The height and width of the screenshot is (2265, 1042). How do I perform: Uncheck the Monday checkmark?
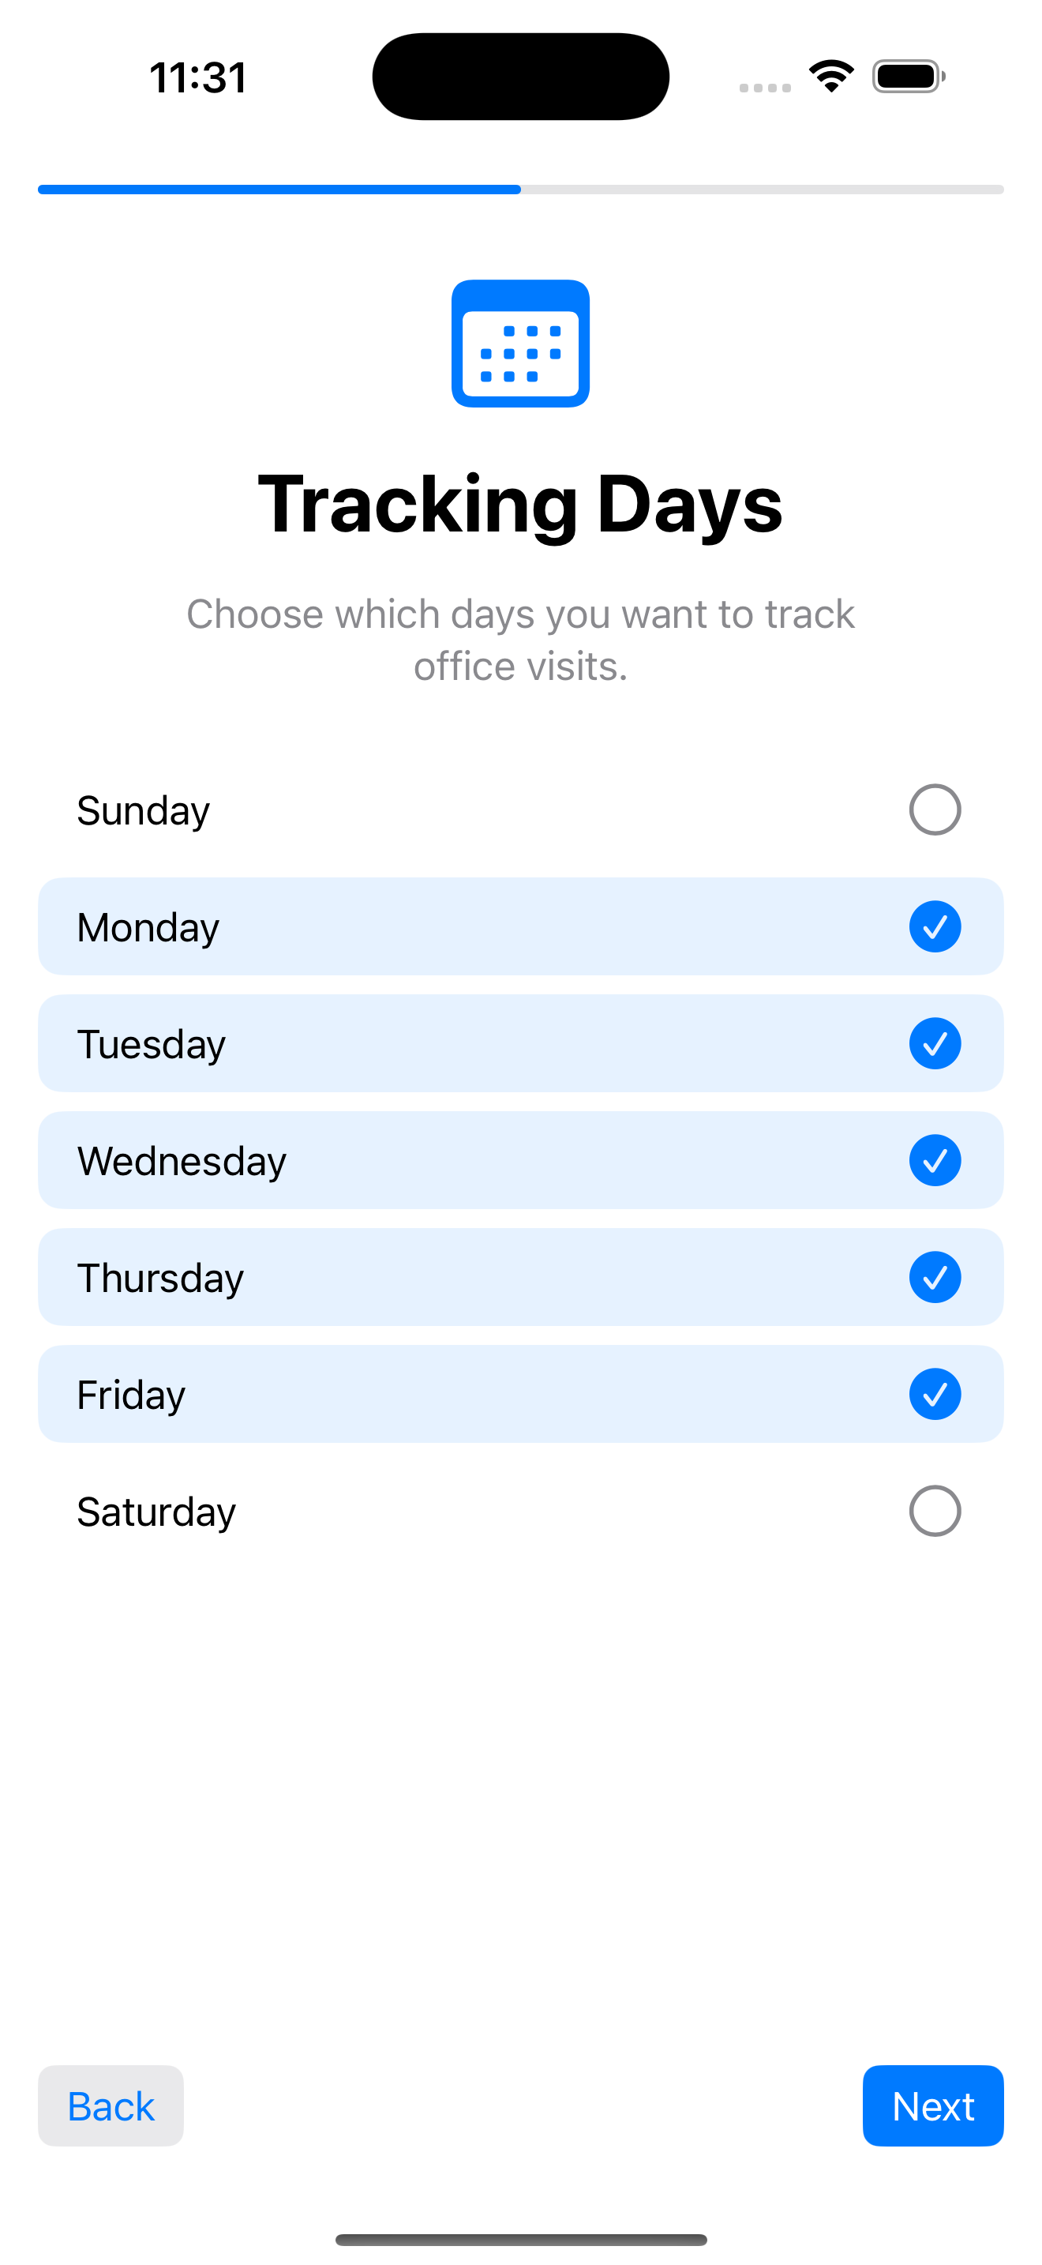pyautogui.click(x=934, y=926)
